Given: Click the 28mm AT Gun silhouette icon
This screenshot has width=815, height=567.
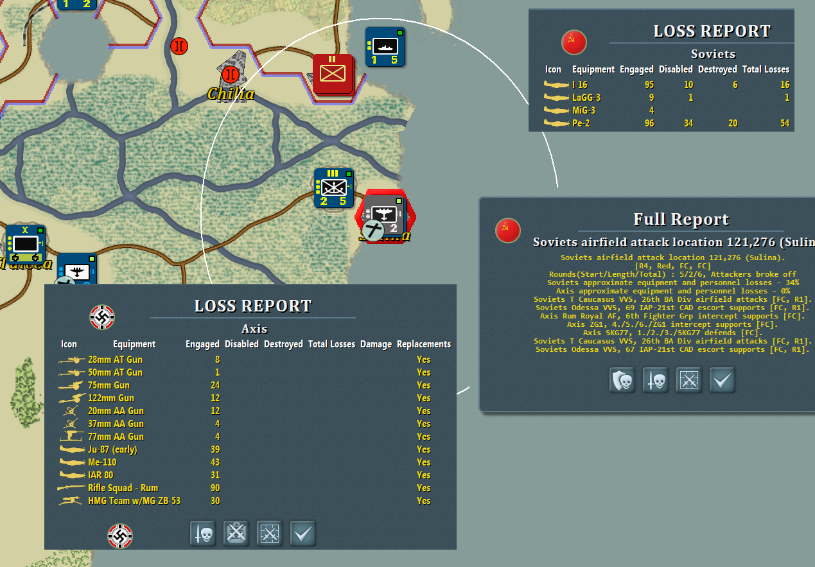Looking at the screenshot, I should (x=71, y=360).
